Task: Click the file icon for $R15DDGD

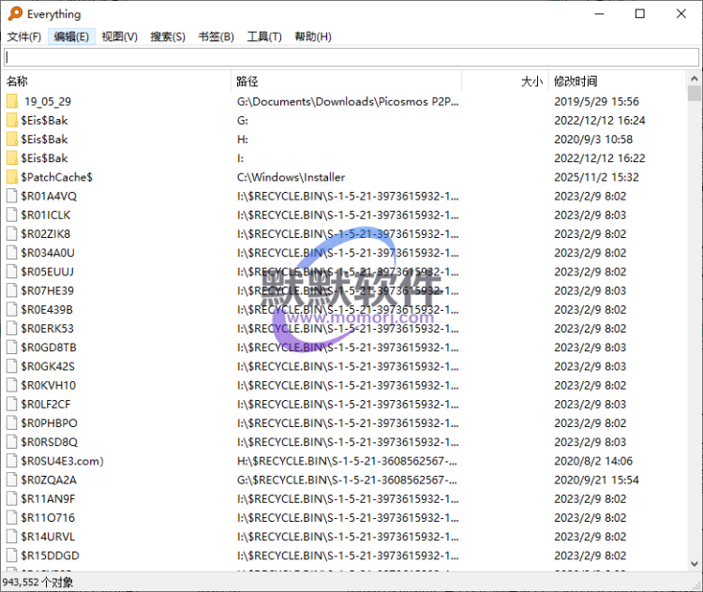Action: click(12, 555)
